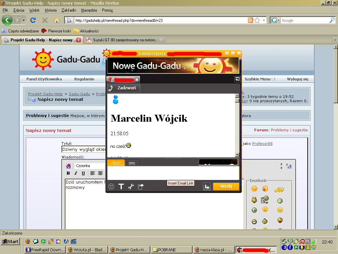The height and width of the screenshot is (254, 338).
Task: Open the Zakładki menu
Action: (69, 10)
